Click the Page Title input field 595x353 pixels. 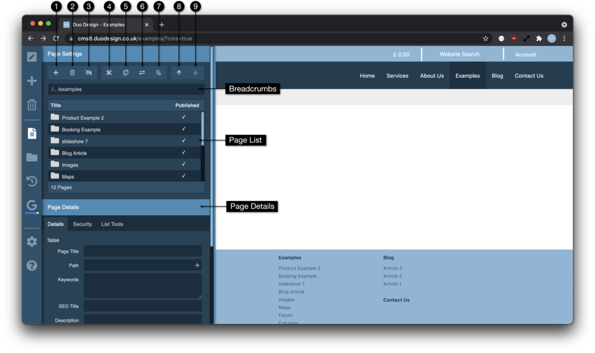pos(143,251)
